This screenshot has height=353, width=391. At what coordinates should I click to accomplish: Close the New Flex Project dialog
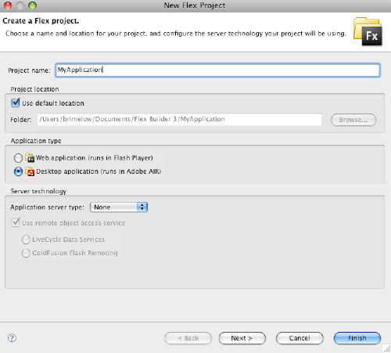8,5
